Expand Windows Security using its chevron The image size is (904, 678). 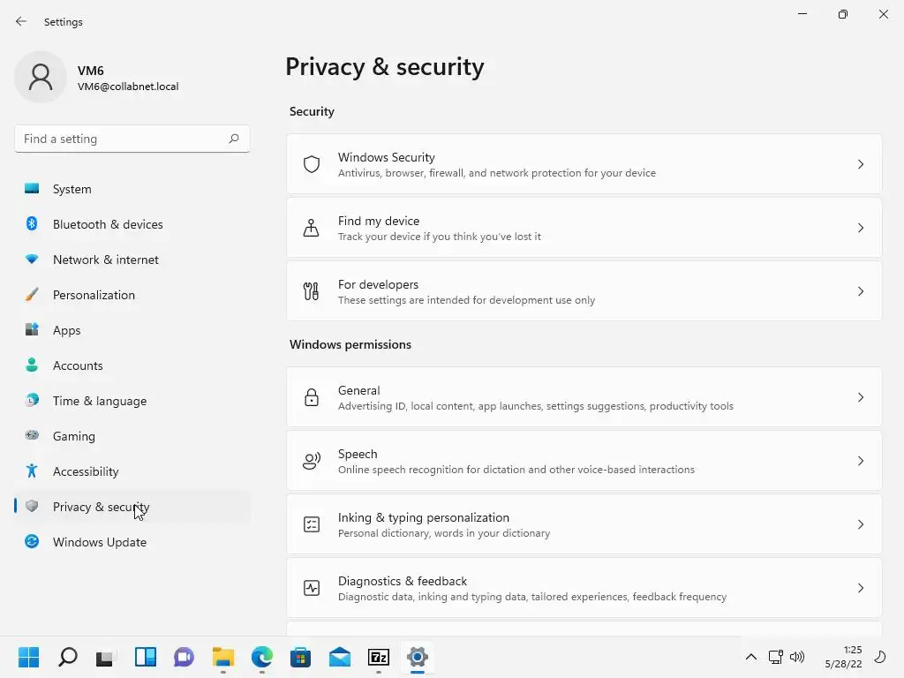tap(861, 164)
